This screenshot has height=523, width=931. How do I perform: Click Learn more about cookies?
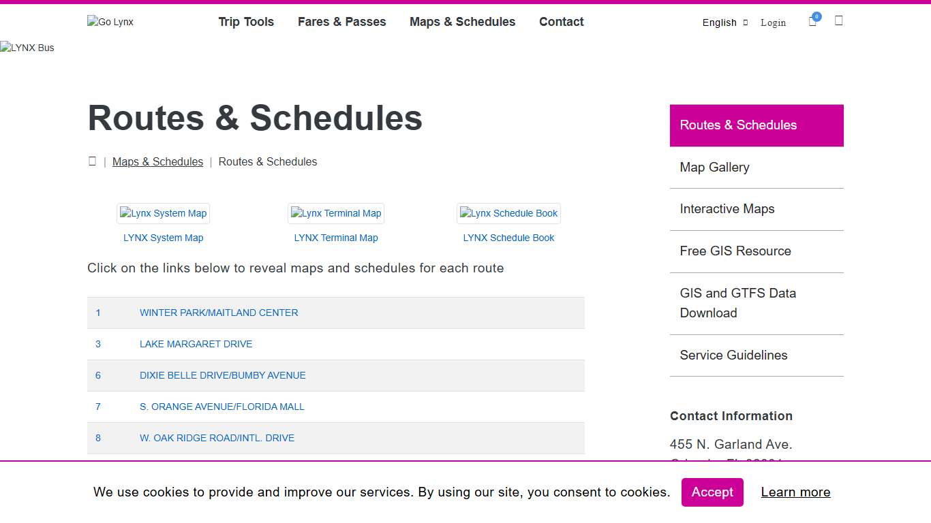click(795, 492)
